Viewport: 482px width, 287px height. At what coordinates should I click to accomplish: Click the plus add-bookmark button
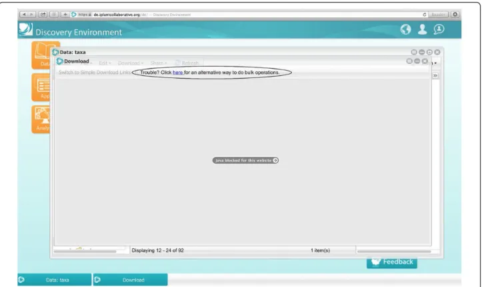[65, 15]
